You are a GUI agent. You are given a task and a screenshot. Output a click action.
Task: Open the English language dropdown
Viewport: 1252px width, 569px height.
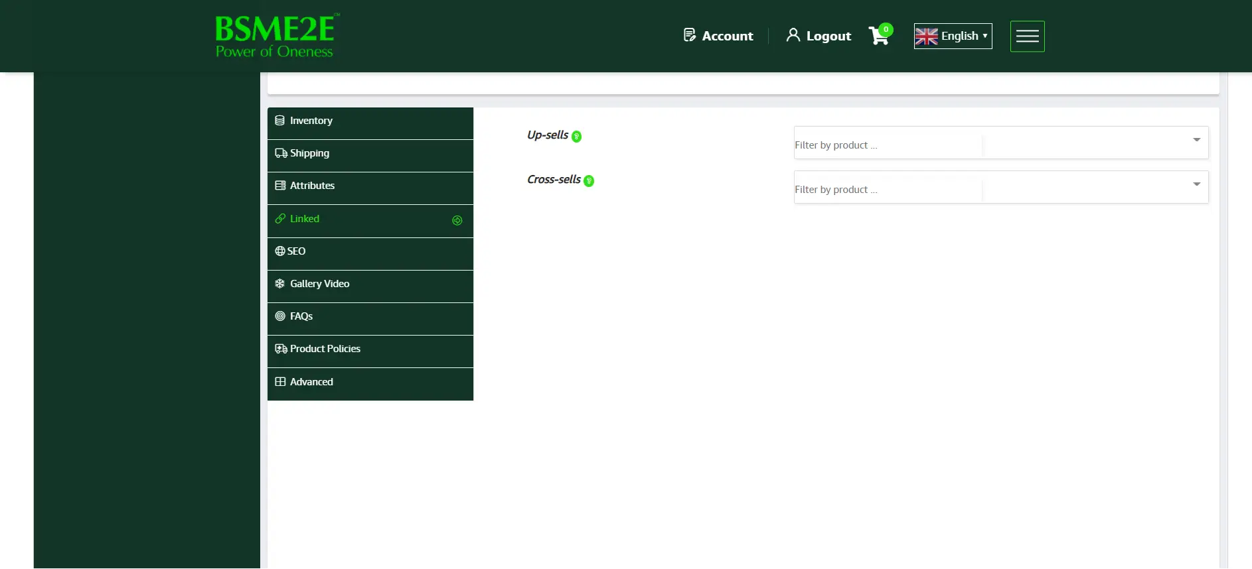point(953,36)
